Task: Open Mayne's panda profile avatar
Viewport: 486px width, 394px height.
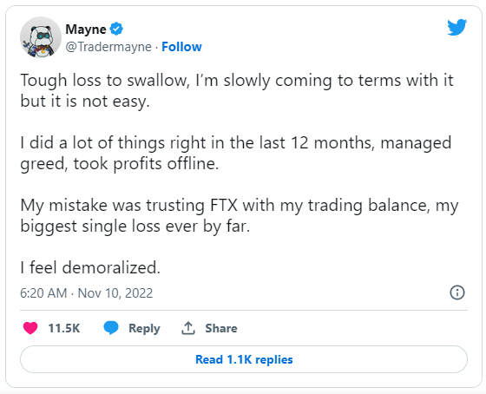Action: (x=41, y=37)
